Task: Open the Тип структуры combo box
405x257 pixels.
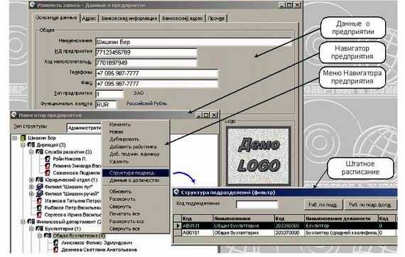Action: click(x=85, y=128)
